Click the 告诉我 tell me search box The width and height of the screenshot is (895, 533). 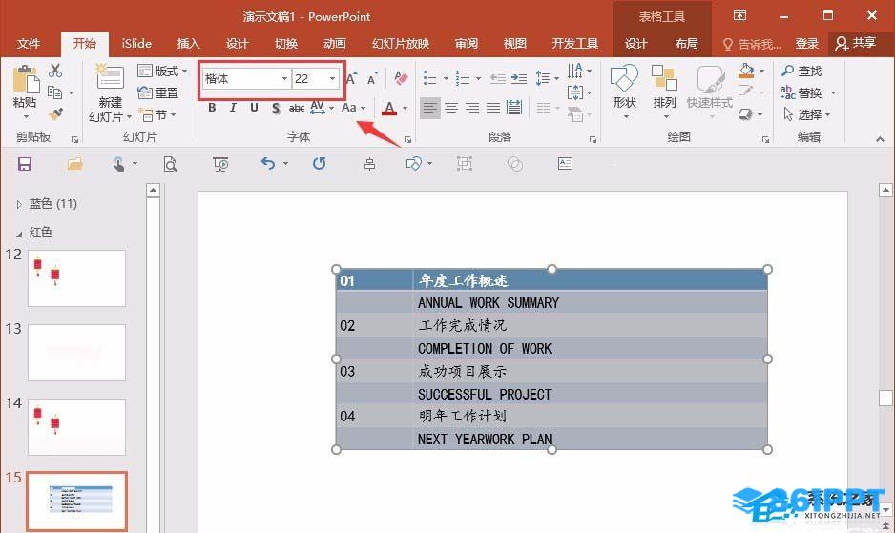click(x=752, y=44)
